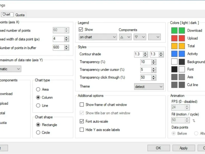Image resolution: width=205 pixels, height=154 pixels.
Task: Increase Transparency under cursor value
Action: pos(153,69)
